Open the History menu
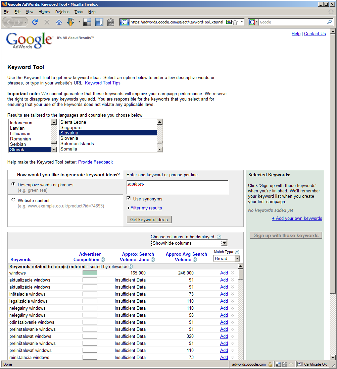Viewport: 337px width, 369px height. click(44, 12)
